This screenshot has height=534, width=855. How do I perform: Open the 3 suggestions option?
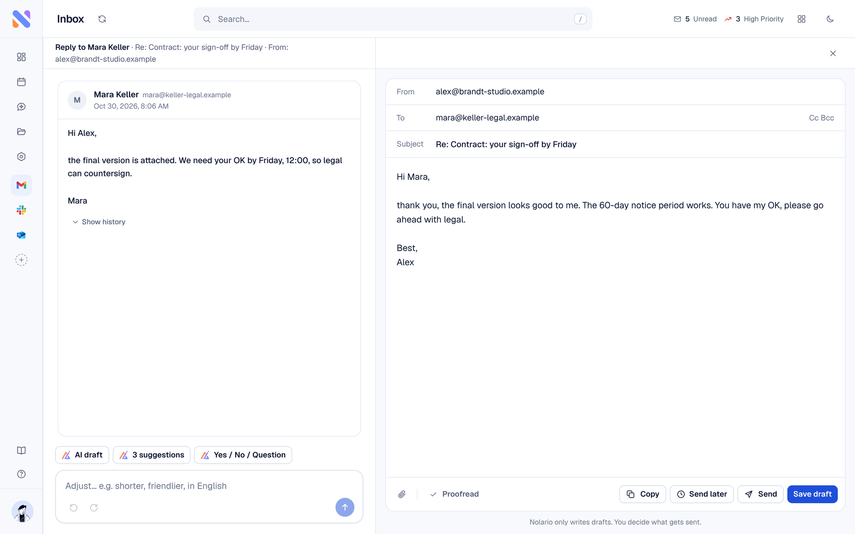[x=152, y=455]
